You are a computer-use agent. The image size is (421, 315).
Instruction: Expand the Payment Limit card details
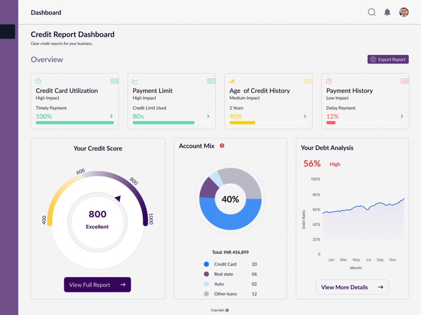[208, 116]
